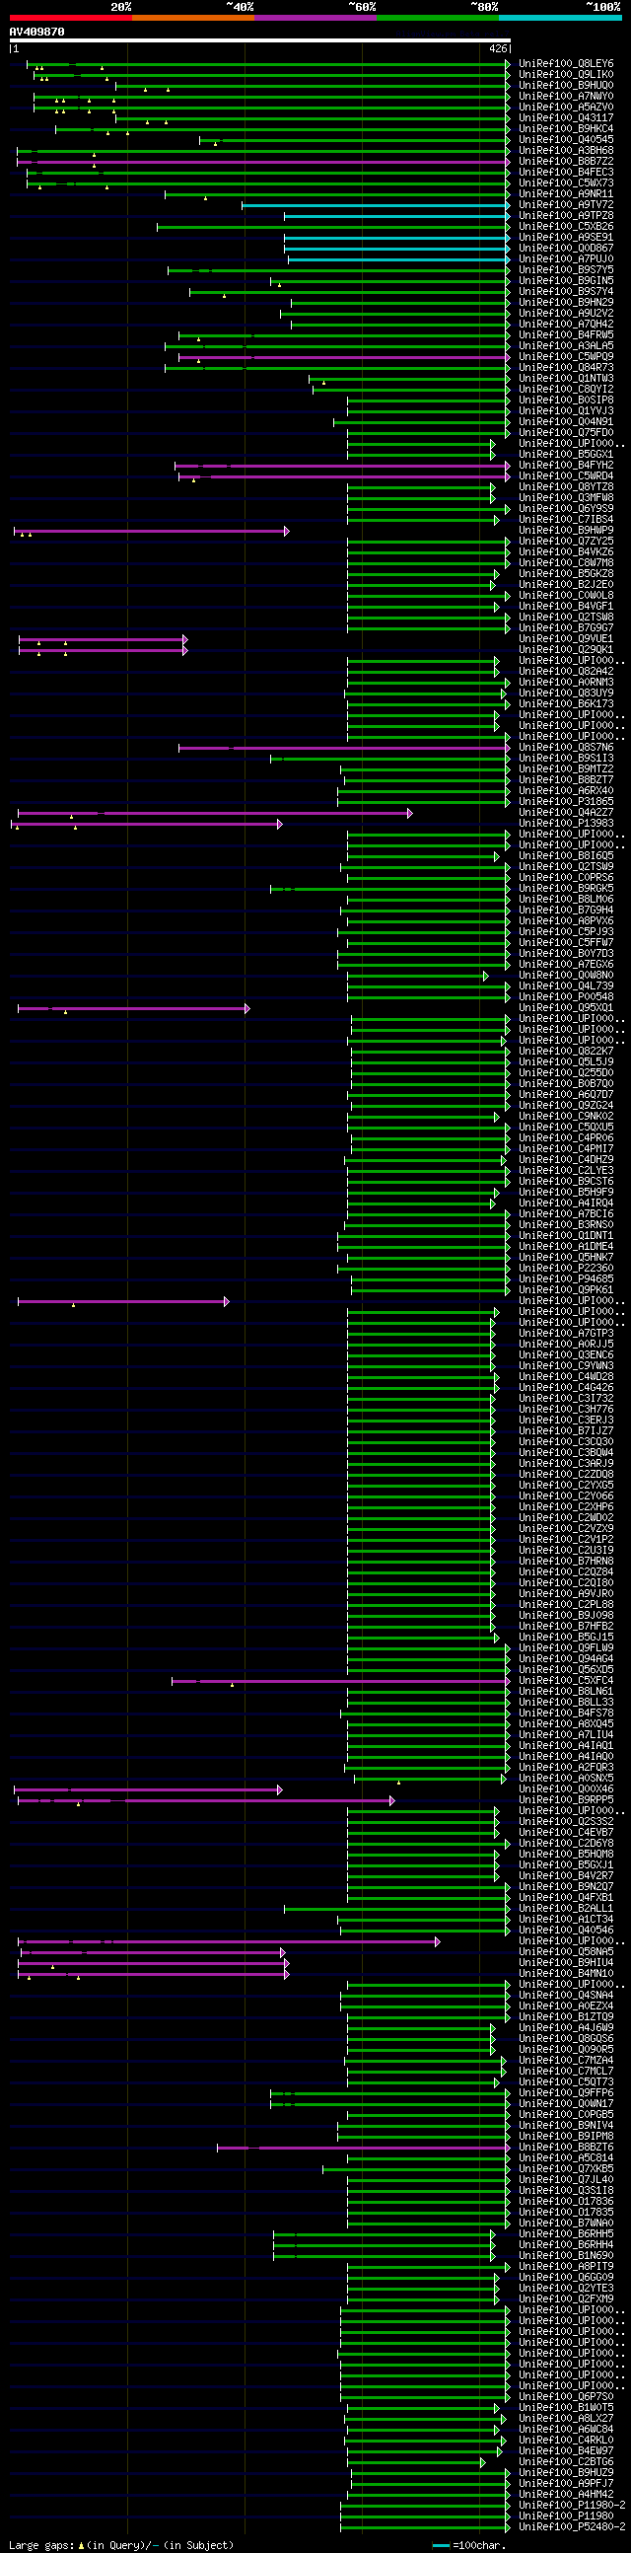
Task: Select hit label UniRef100_B9S7Y5
Action: tap(566, 270)
